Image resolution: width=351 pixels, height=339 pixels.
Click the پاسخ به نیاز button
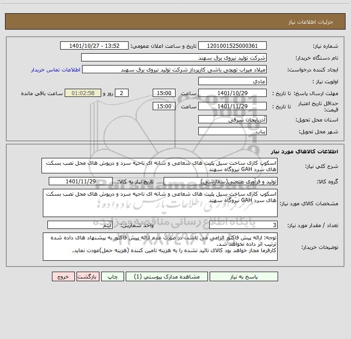pyautogui.click(x=244, y=276)
